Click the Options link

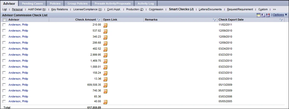(278, 15)
